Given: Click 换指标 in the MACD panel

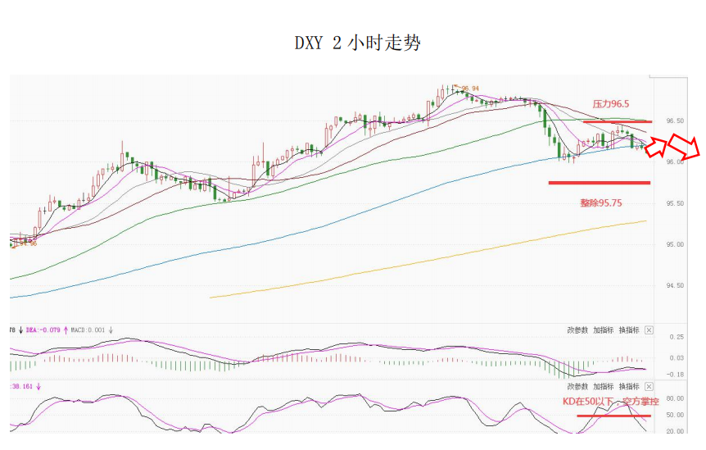Looking at the screenshot, I should (x=628, y=330).
